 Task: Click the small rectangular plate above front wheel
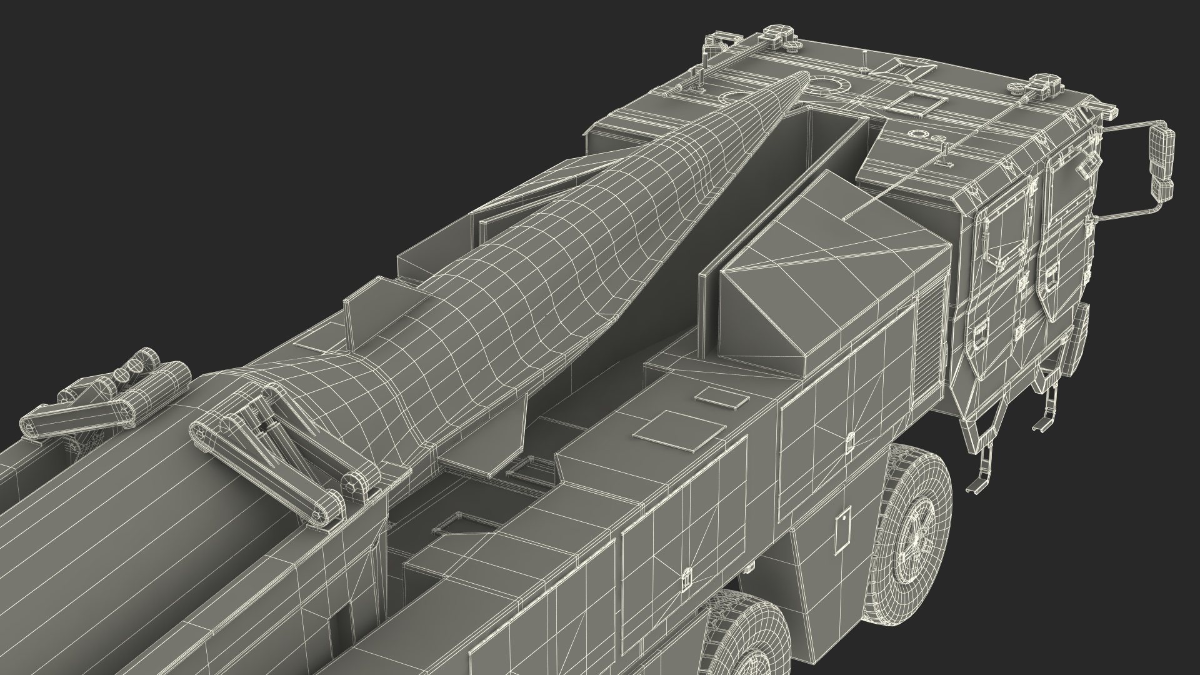click(x=843, y=529)
